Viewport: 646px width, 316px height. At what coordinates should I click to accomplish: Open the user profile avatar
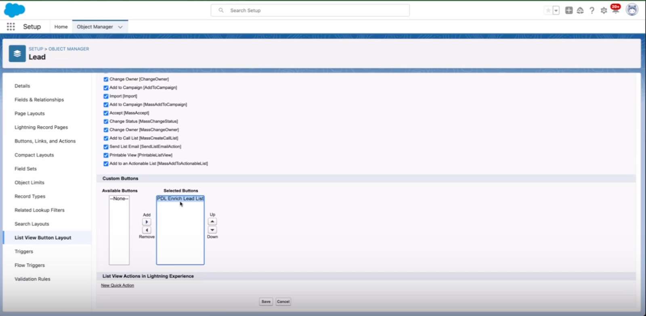(632, 10)
